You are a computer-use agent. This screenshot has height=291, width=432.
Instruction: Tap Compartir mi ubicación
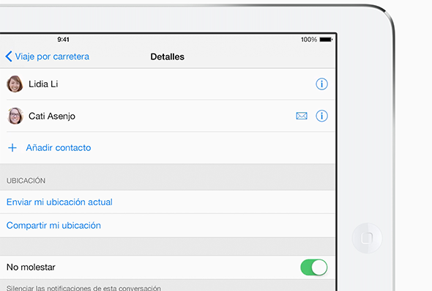[53, 226]
